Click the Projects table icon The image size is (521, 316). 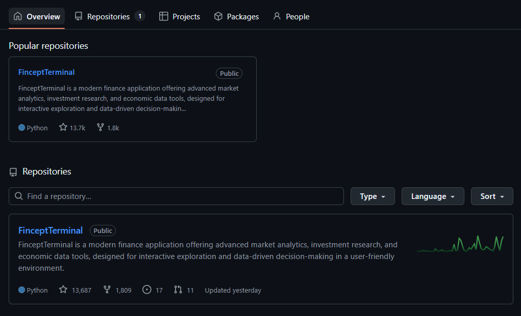[163, 16]
